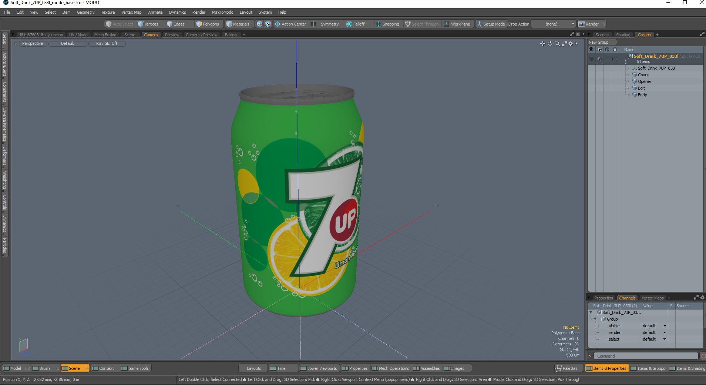706x385 pixels.
Task: Open the MaxToModo menu
Action: click(222, 12)
